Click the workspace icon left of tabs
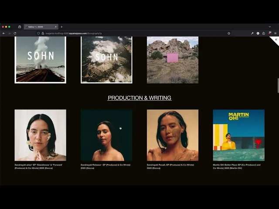Viewport: 279px width, 209px height. click(x=20, y=27)
